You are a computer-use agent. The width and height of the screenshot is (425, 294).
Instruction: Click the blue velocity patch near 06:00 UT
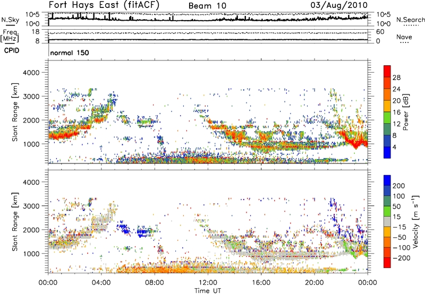click(x=124, y=228)
